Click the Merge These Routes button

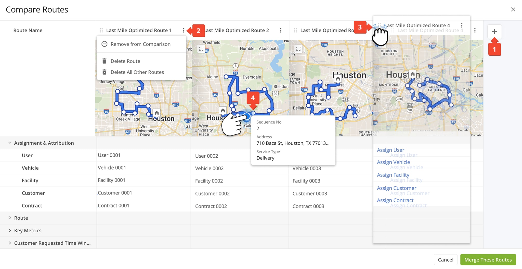point(488,260)
